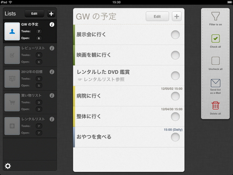Select the GW の予定 person thumbnail
Image resolution: width=233 pixels, height=175 pixels.
click(12, 31)
